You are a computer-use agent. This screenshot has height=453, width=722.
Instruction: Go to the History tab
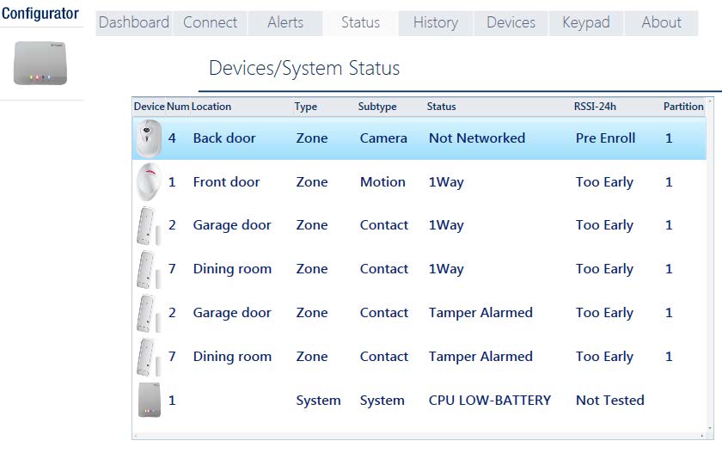pyautogui.click(x=436, y=23)
